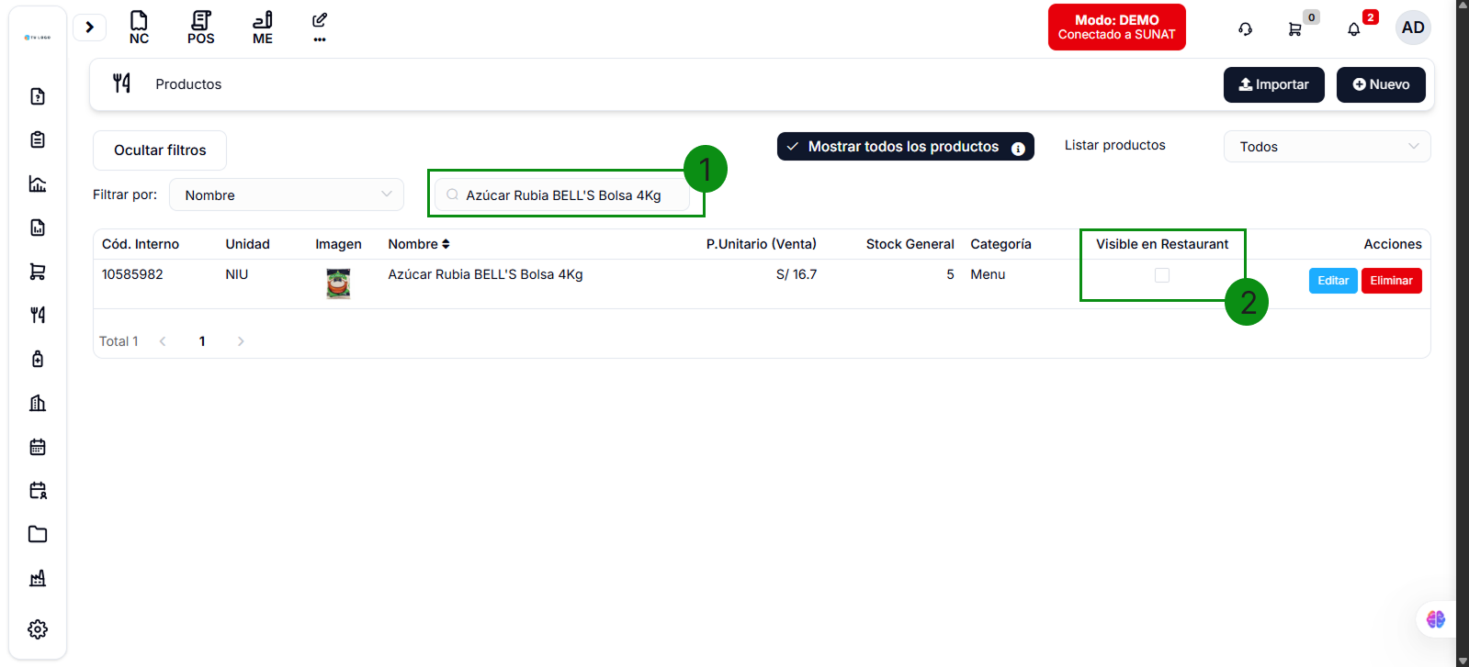Screen dimensions: 1469x667
Task: Click the sugar product thumbnail image
Action: pyautogui.click(x=338, y=283)
